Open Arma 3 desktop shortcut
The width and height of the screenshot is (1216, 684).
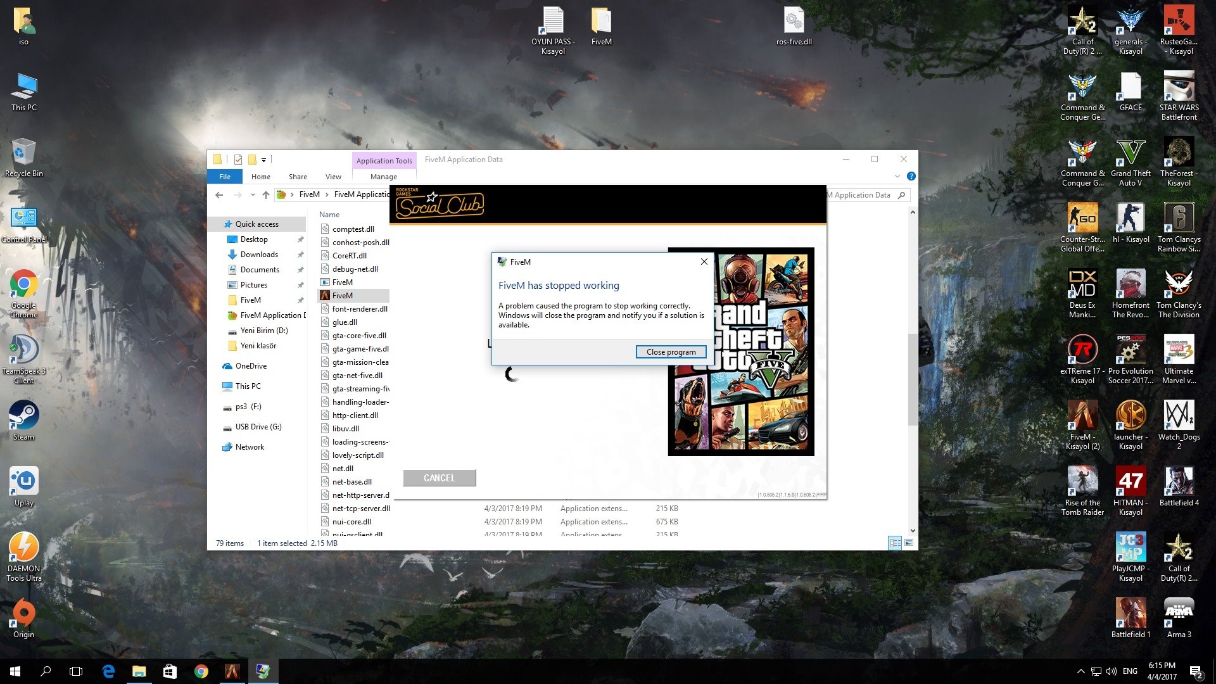point(1179,617)
